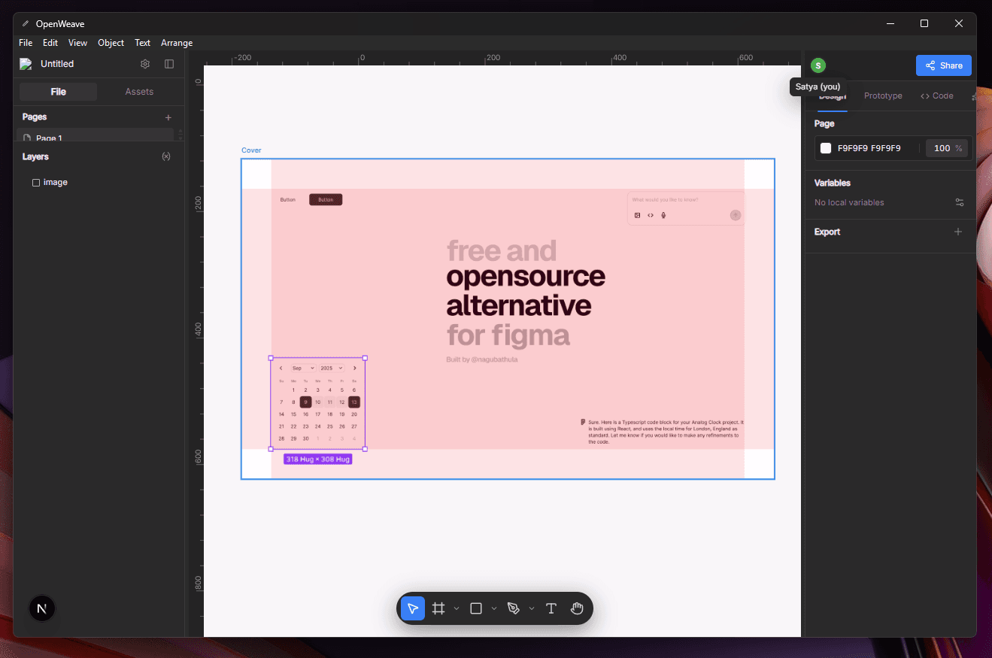The width and height of the screenshot is (992, 658).
Task: Go to previous month in calendar
Action: tap(281, 368)
